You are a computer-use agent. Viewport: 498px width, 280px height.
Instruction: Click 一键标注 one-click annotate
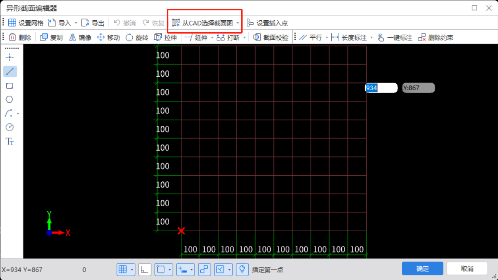[395, 37]
